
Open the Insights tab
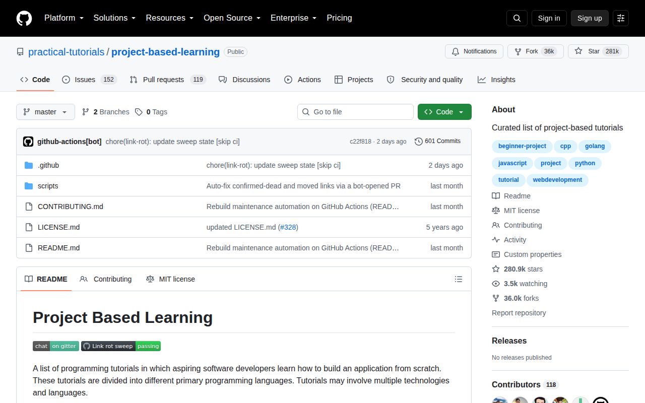pos(496,80)
